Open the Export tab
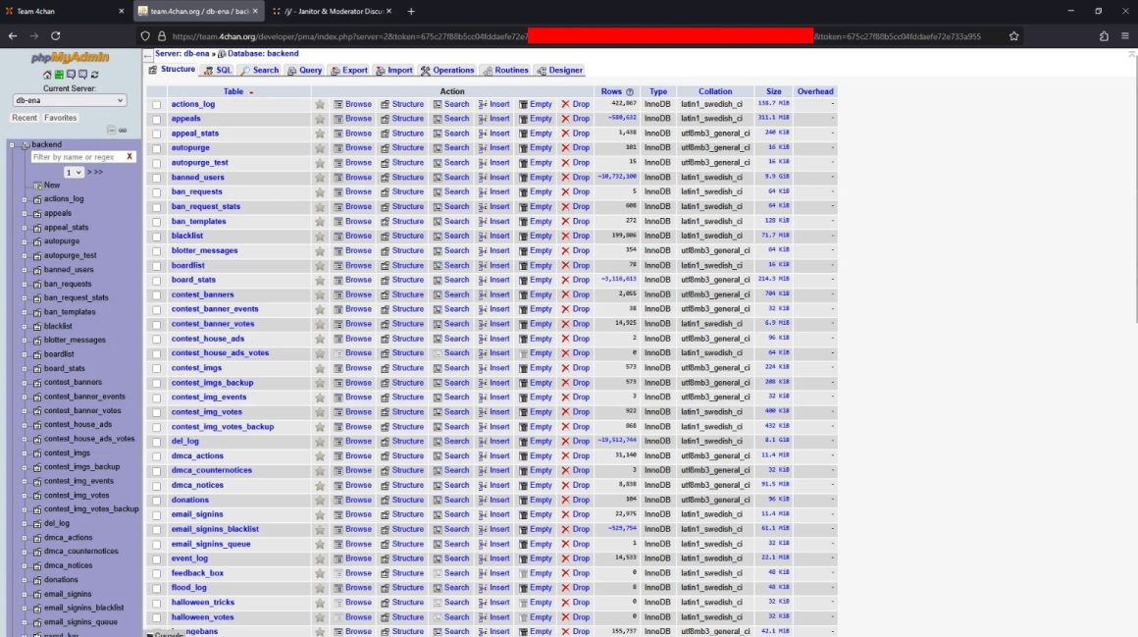This screenshot has width=1138, height=637. pyautogui.click(x=349, y=71)
